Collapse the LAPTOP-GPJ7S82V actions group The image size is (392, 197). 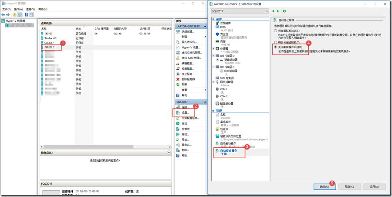[x=205, y=26]
